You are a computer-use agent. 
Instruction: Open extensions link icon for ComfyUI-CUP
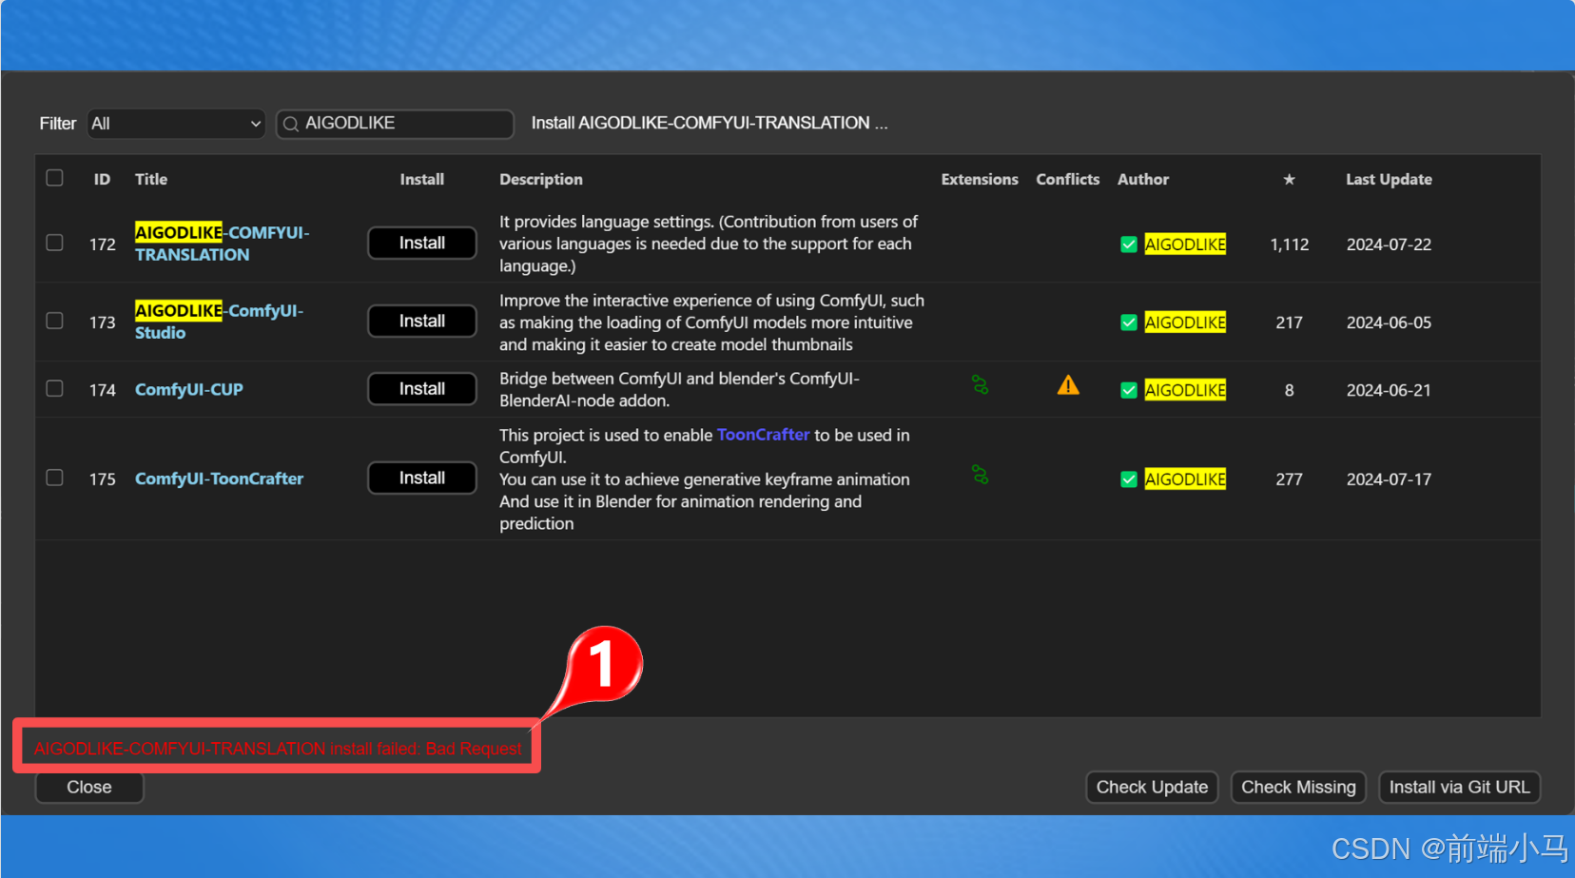click(980, 385)
